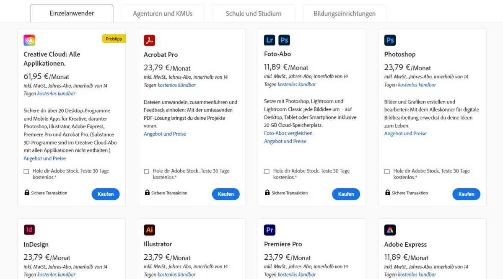Viewport: 503px width, 279px height.
Task: Click the Creative Cloud rainbow app icon
Action: 29,40
